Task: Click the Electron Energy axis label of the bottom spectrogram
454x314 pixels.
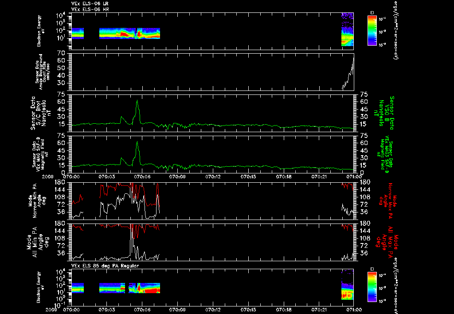Action: [x=41, y=287]
